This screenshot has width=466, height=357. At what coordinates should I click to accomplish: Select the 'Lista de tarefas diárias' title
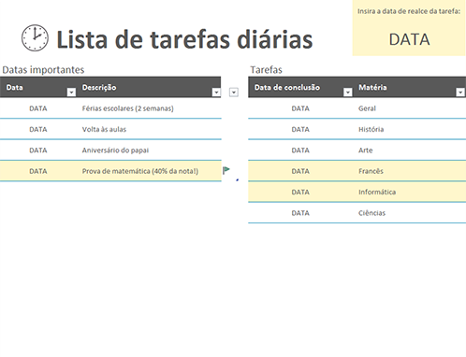click(x=184, y=39)
